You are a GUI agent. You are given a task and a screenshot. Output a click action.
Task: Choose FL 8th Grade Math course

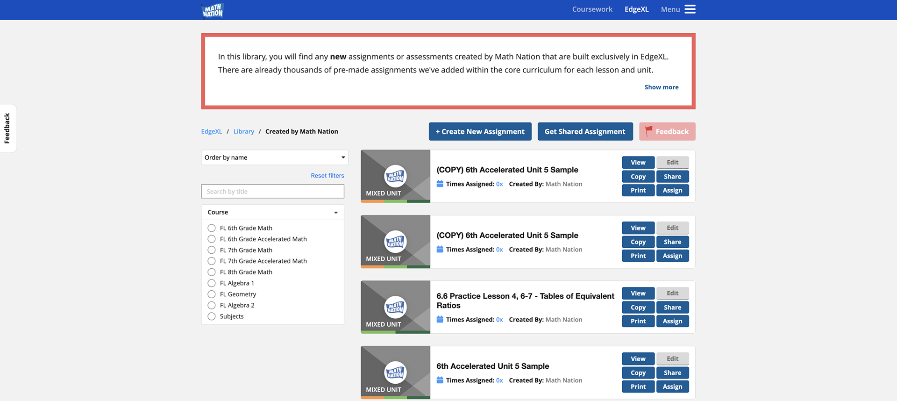(x=212, y=272)
